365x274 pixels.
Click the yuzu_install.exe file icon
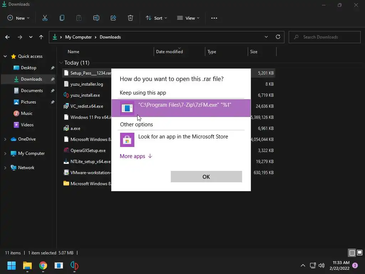(66, 95)
